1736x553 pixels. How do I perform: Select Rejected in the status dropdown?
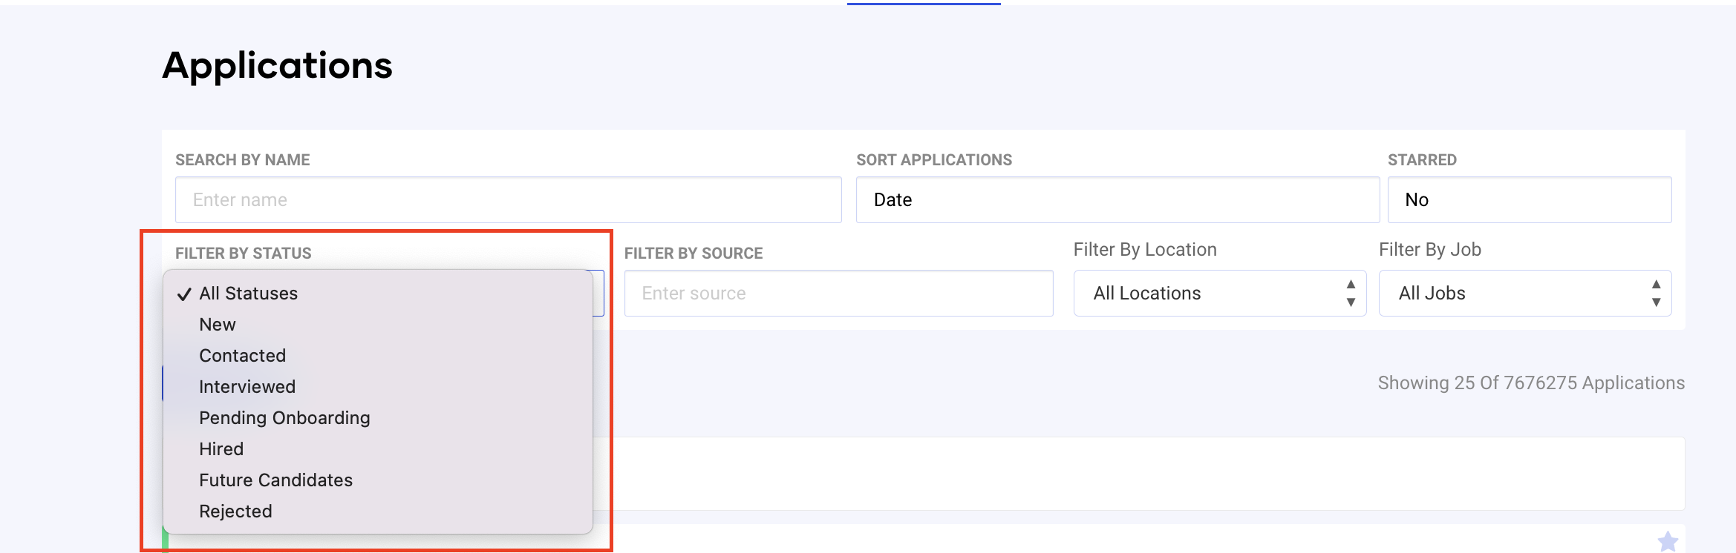tap(235, 511)
